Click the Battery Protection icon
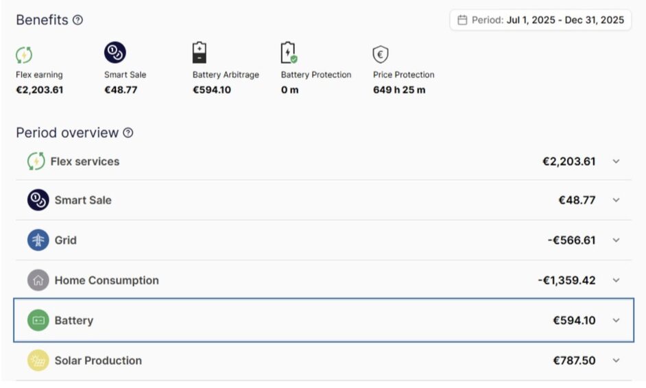Image resolution: width=646 pixels, height=388 pixels. tap(289, 53)
